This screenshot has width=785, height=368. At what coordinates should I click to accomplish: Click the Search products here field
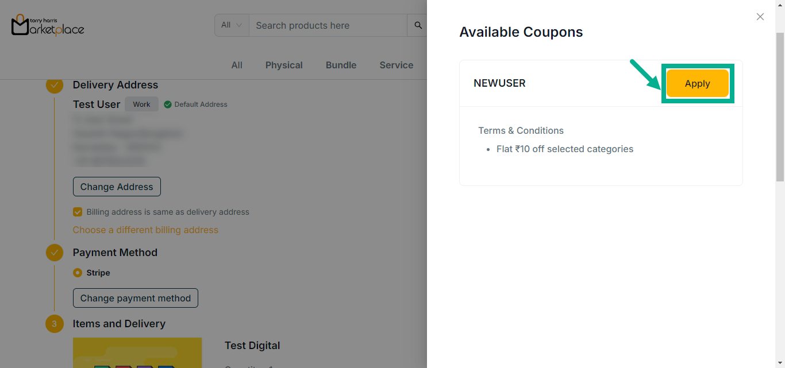(328, 25)
